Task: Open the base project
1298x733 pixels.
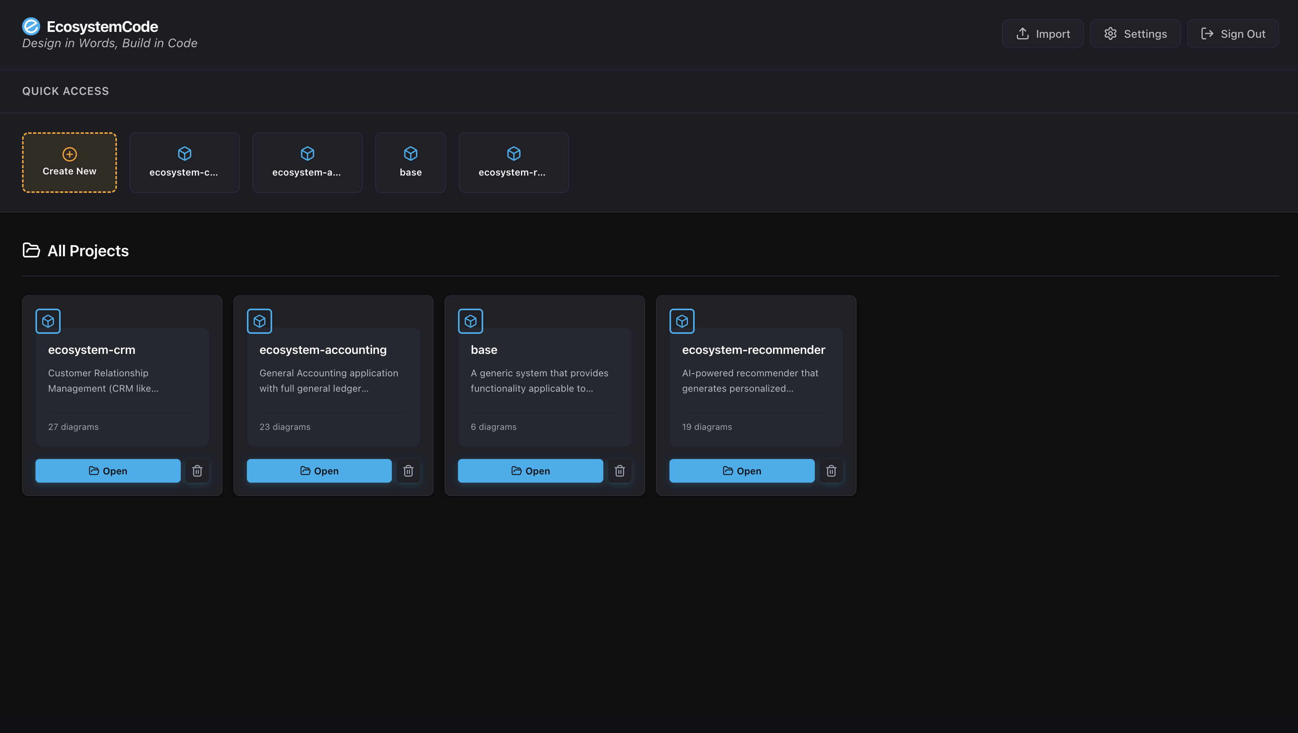Action: 530,470
